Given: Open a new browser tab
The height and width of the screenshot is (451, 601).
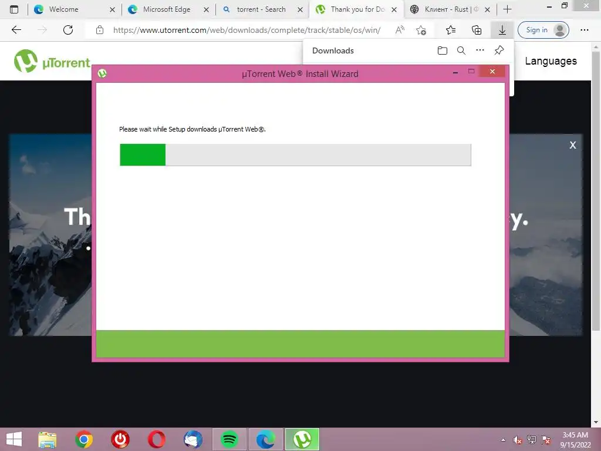Looking at the screenshot, I should 507,9.
